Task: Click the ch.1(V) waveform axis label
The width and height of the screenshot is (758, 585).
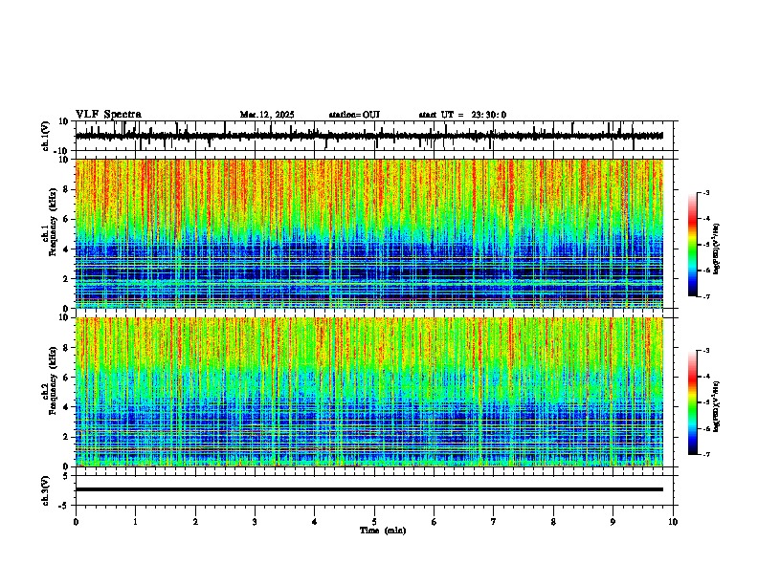Action: (x=46, y=136)
